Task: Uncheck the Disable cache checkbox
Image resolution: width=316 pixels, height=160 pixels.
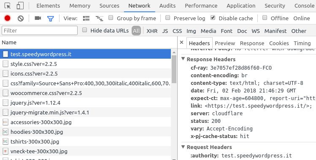Action: pyautogui.click(x=213, y=18)
